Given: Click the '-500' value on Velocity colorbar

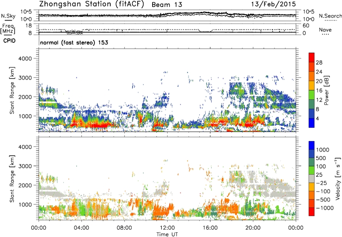Looking at the screenshot, I should (x=323, y=200).
